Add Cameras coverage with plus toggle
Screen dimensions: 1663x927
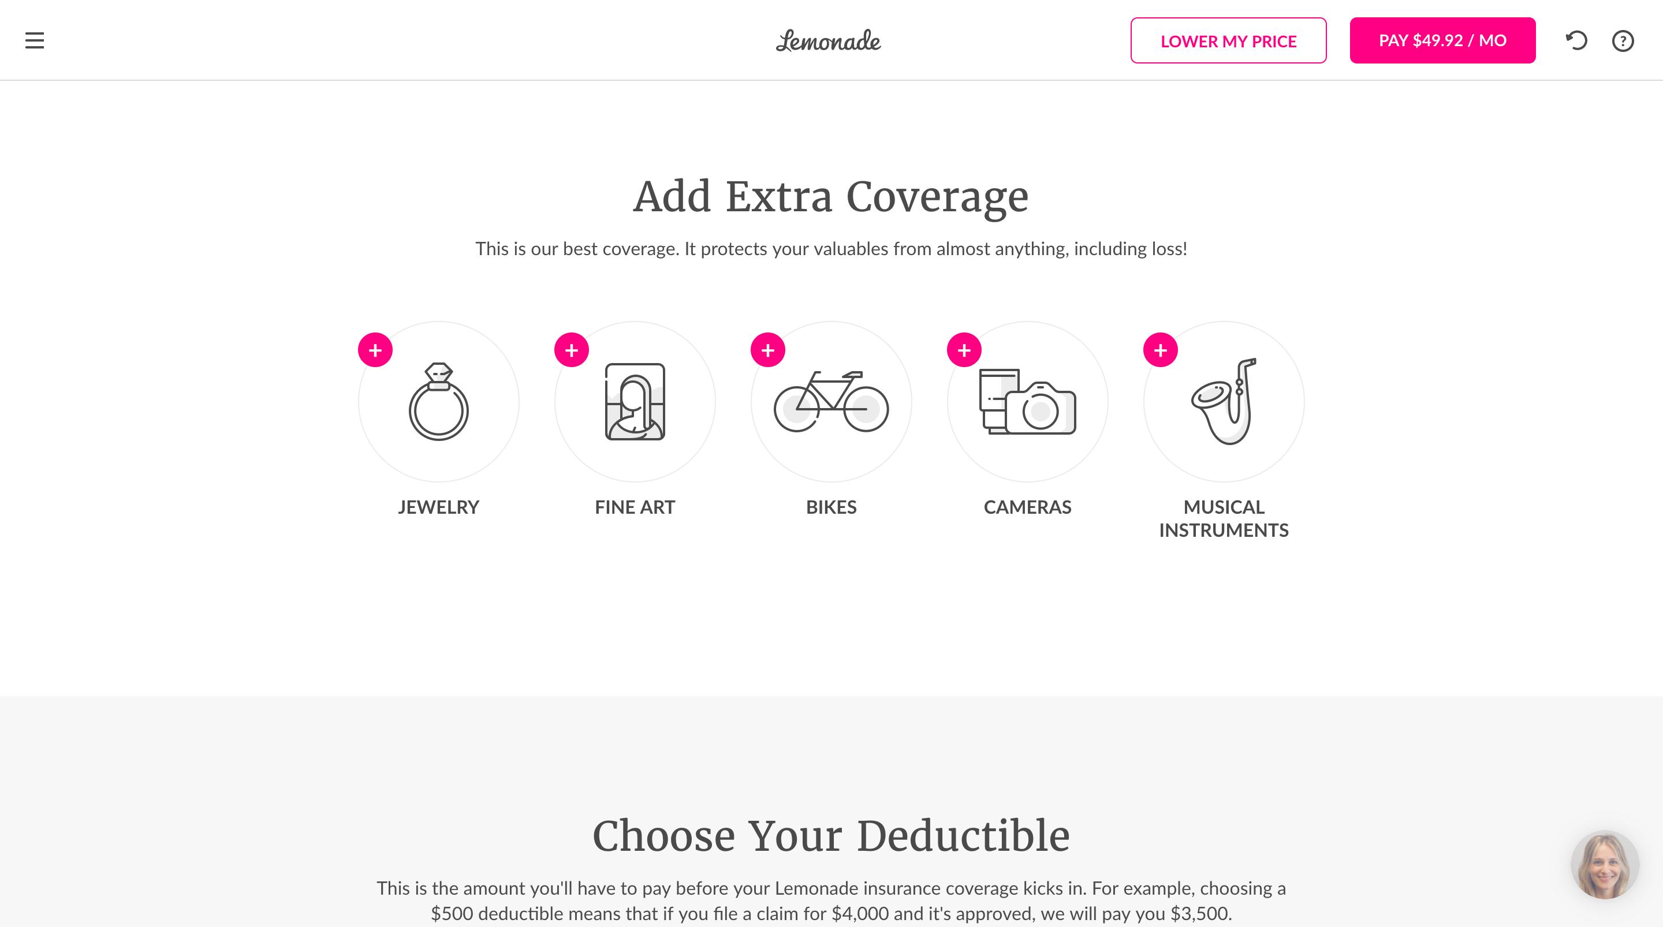964,350
